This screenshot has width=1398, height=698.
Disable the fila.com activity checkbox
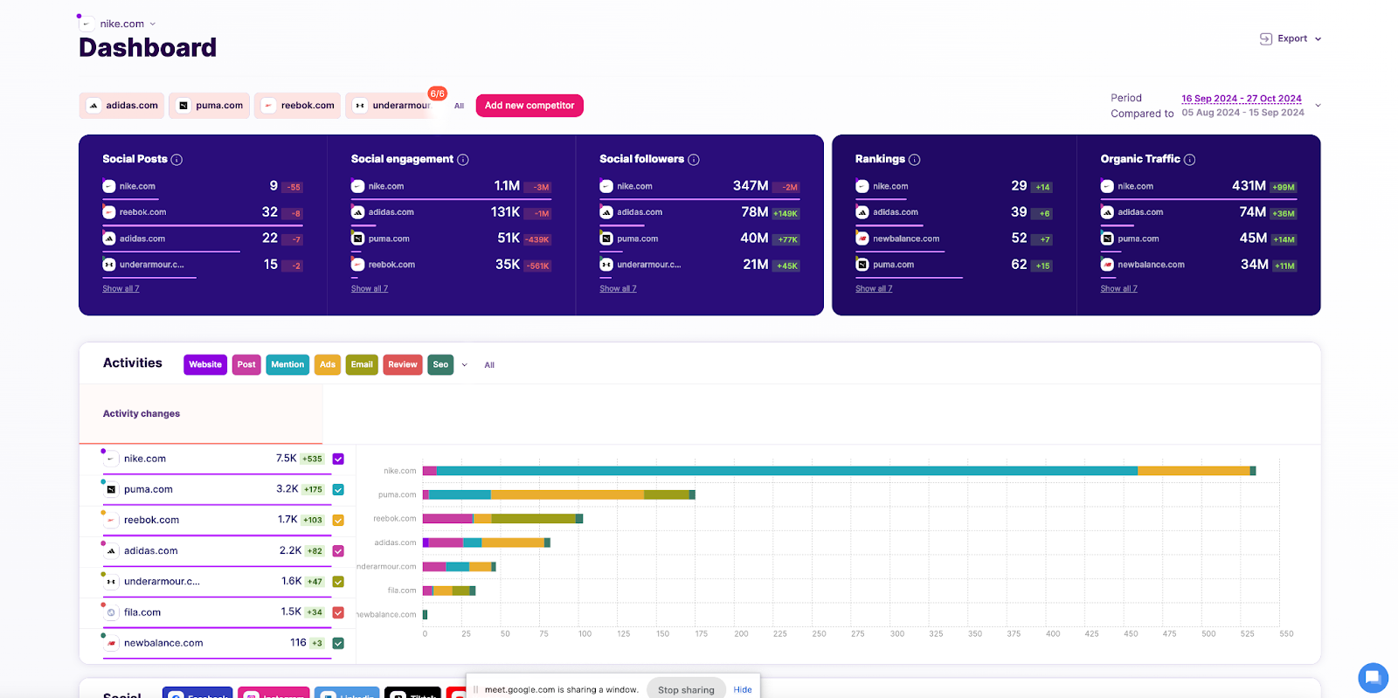coord(338,612)
